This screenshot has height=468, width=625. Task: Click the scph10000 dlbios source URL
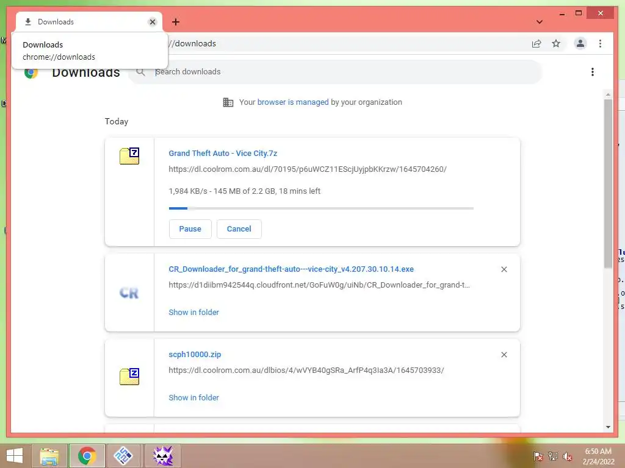click(x=306, y=370)
